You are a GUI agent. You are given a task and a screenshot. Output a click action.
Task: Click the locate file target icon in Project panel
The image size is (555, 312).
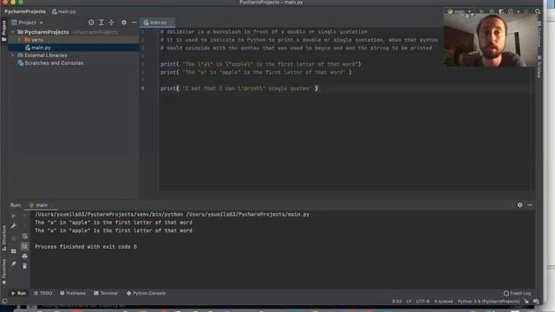point(91,23)
